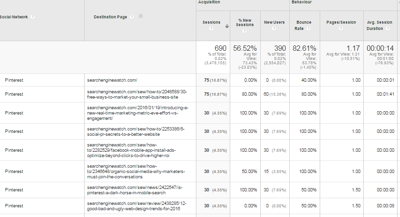Open help icon under % New Sessions
This screenshot has width=400, height=217.
click(x=244, y=31)
